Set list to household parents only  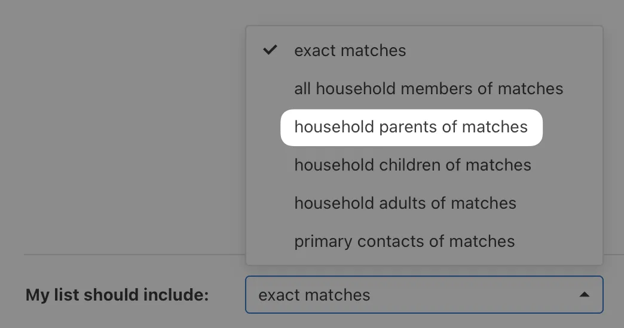[411, 127]
